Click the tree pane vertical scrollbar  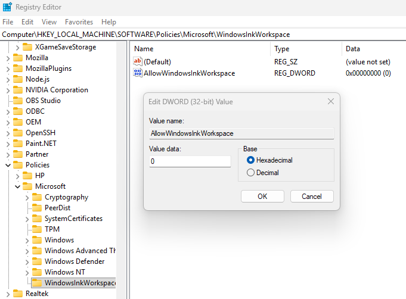[121, 170]
